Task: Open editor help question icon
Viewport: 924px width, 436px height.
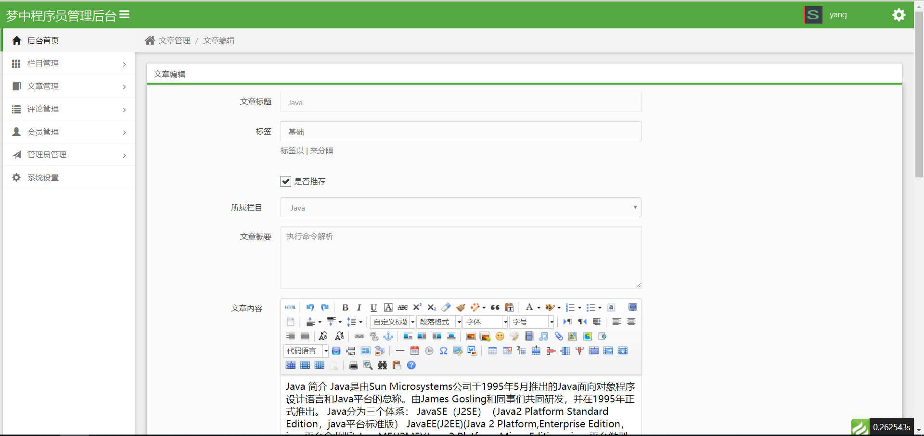Action: click(x=411, y=365)
